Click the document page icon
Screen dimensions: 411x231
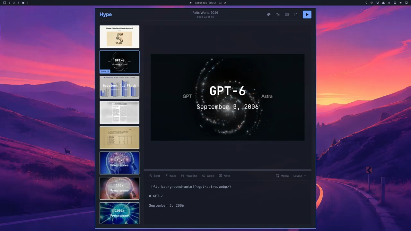click(x=296, y=14)
